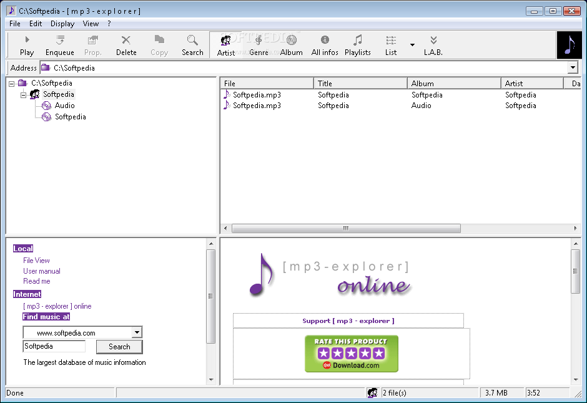Click the Delete toolbar button
The image size is (587, 403).
[126, 46]
